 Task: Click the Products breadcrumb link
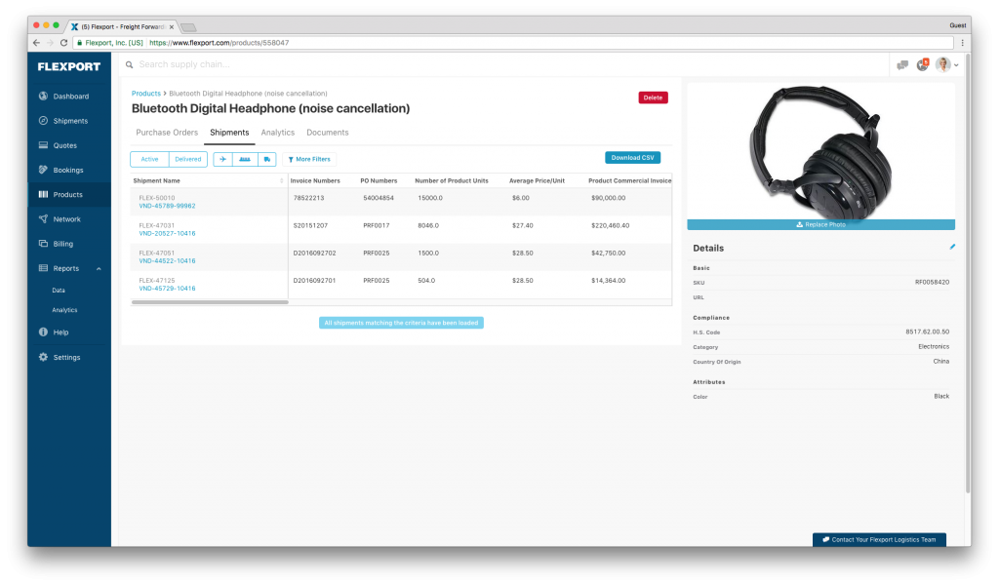[146, 94]
